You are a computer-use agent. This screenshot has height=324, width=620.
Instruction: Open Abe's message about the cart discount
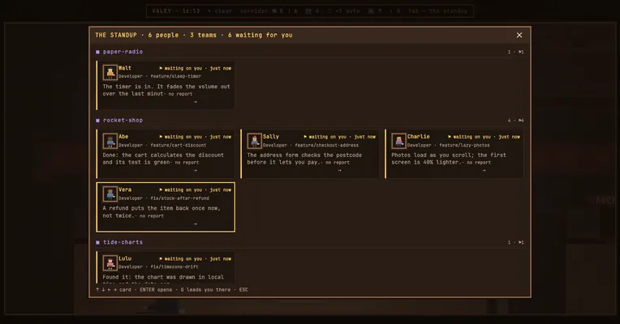pyautogui.click(x=163, y=159)
